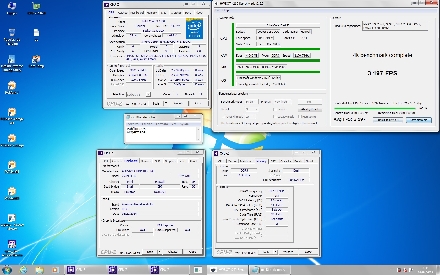Toggle the Overkill mode checkbox

[x=224, y=117]
